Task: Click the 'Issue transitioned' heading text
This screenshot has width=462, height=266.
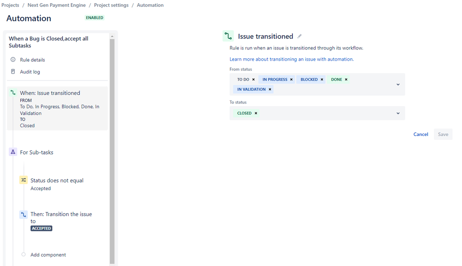Action: pos(265,36)
